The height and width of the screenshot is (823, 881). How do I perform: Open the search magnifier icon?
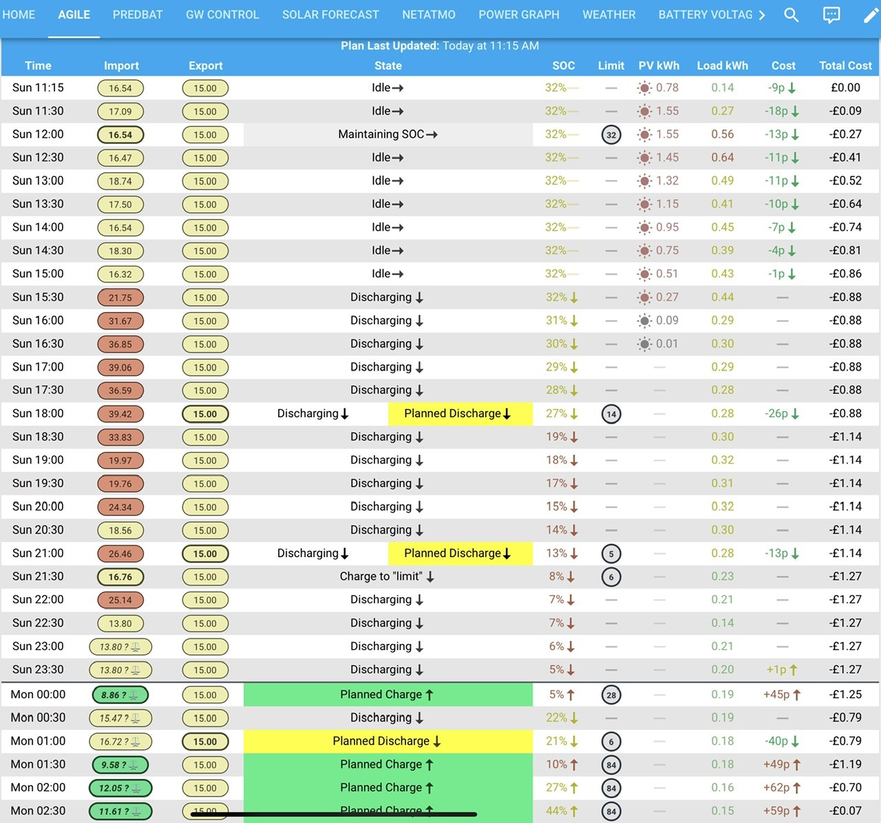[792, 15]
